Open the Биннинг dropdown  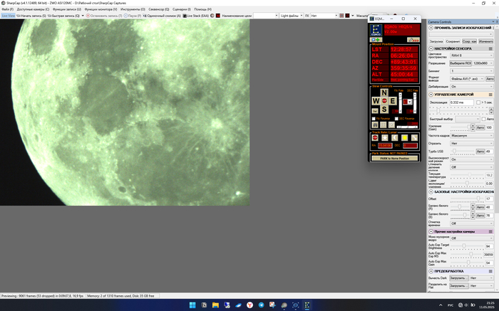[471, 71]
